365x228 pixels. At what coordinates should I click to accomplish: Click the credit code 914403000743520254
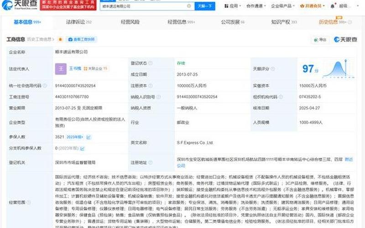tap(75, 86)
